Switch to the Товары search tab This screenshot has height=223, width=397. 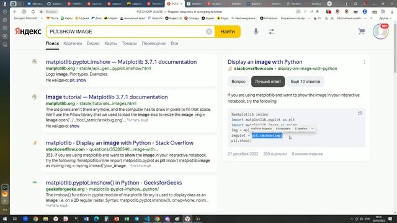[x=129, y=43]
